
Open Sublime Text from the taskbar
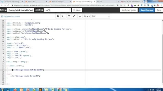point(40,89)
